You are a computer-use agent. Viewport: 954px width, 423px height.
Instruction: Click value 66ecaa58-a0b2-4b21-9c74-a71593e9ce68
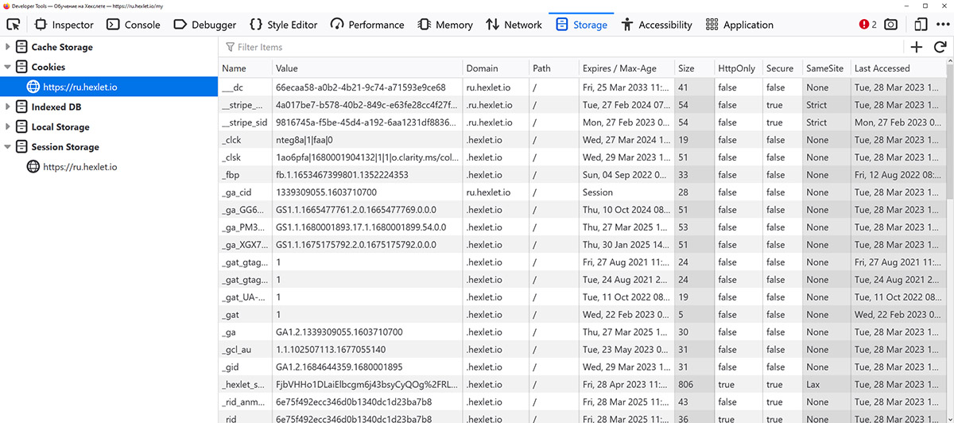(x=360, y=87)
